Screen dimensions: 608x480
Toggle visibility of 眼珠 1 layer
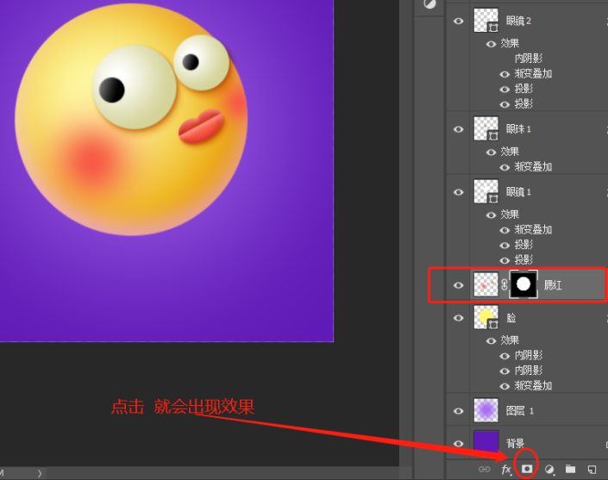[x=459, y=129]
